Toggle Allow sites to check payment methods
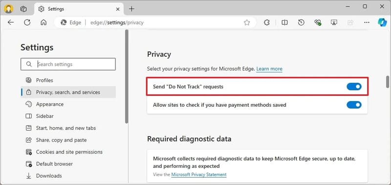The image size is (391, 185). click(354, 105)
